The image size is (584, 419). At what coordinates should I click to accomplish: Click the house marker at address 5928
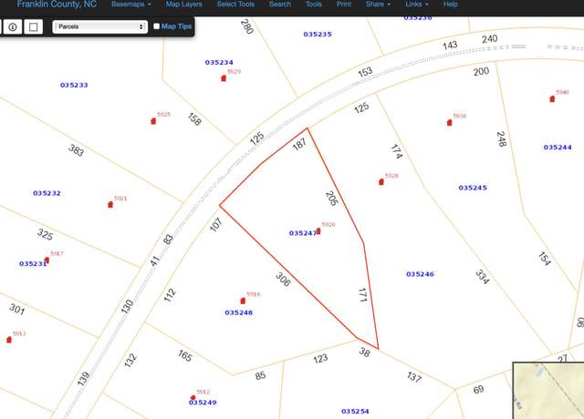(381, 182)
